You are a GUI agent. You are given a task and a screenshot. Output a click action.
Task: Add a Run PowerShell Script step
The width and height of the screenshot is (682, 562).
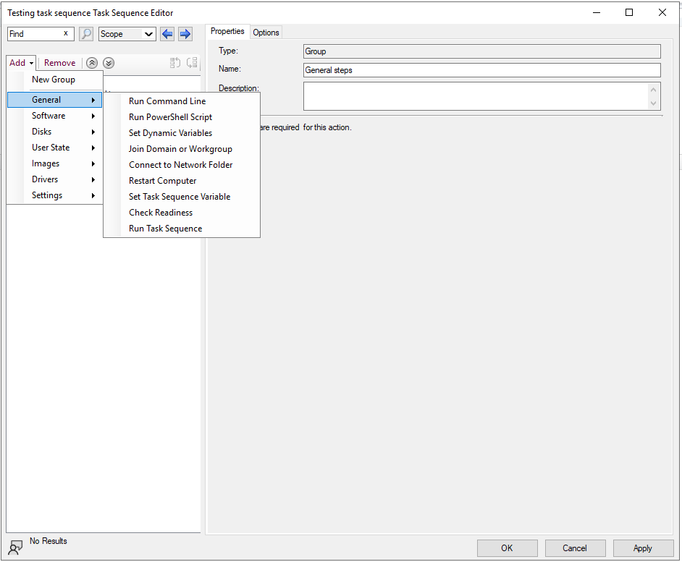click(x=182, y=117)
